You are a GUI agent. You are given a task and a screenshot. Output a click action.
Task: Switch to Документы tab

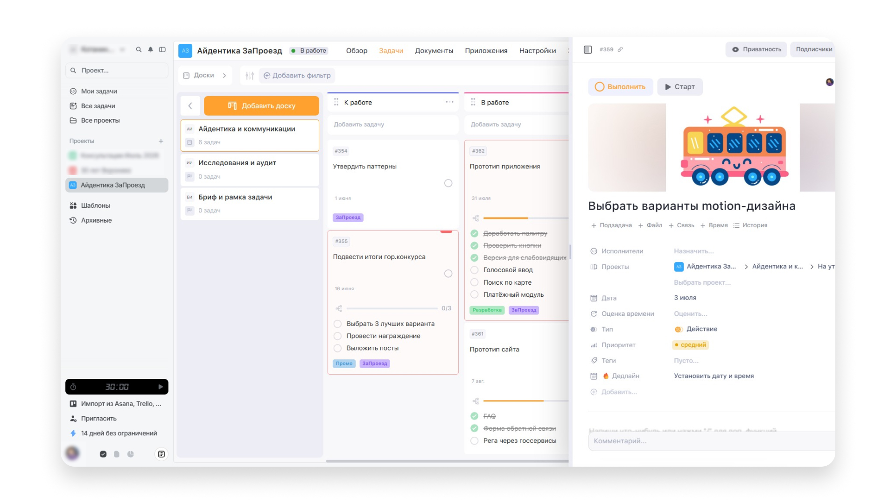click(434, 50)
